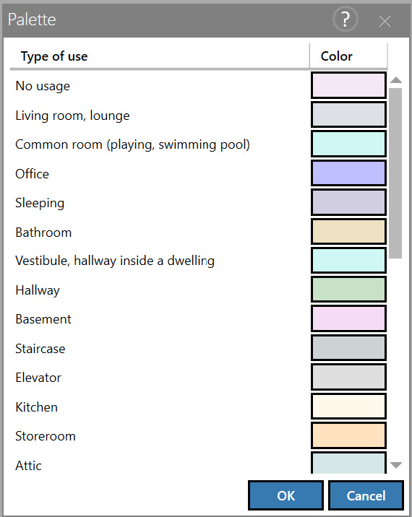412x517 pixels.
Task: Open the Office color swatch
Action: tap(348, 173)
